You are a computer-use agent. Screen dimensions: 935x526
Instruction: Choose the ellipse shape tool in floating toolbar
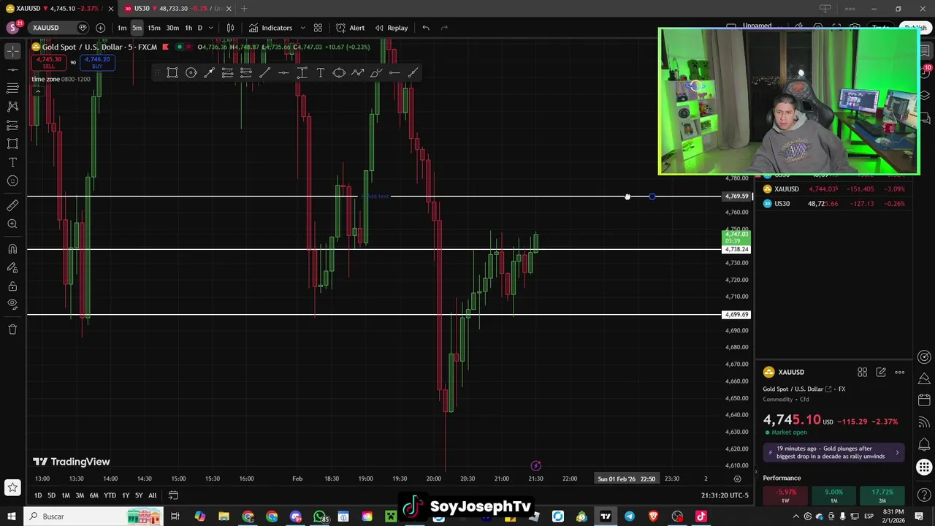pos(339,72)
